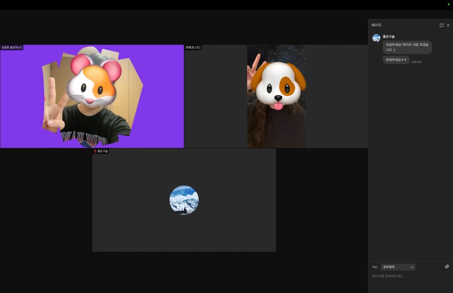This screenshot has height=293, width=453.
Task: Click the (나) name label on the purple tile
Action: tap(12, 47)
